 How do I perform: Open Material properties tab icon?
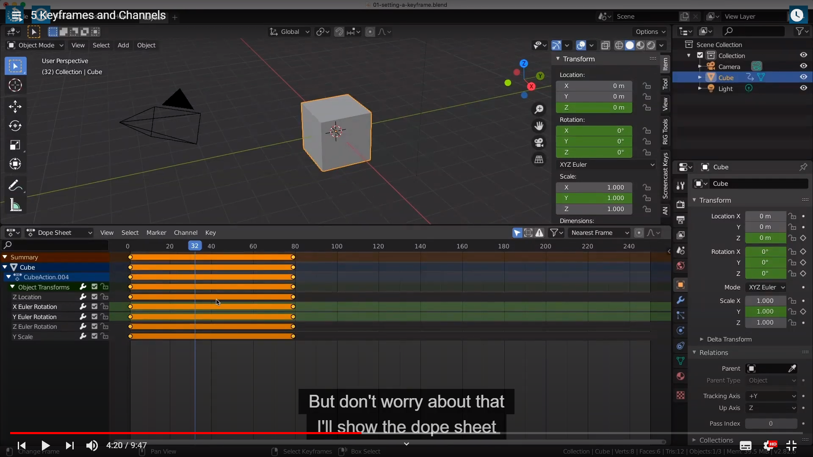pyautogui.click(x=680, y=376)
